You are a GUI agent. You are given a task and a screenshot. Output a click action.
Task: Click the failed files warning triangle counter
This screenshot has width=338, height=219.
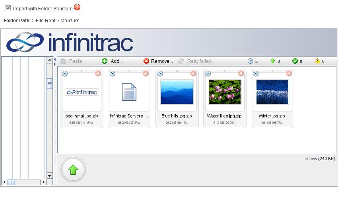(x=317, y=61)
